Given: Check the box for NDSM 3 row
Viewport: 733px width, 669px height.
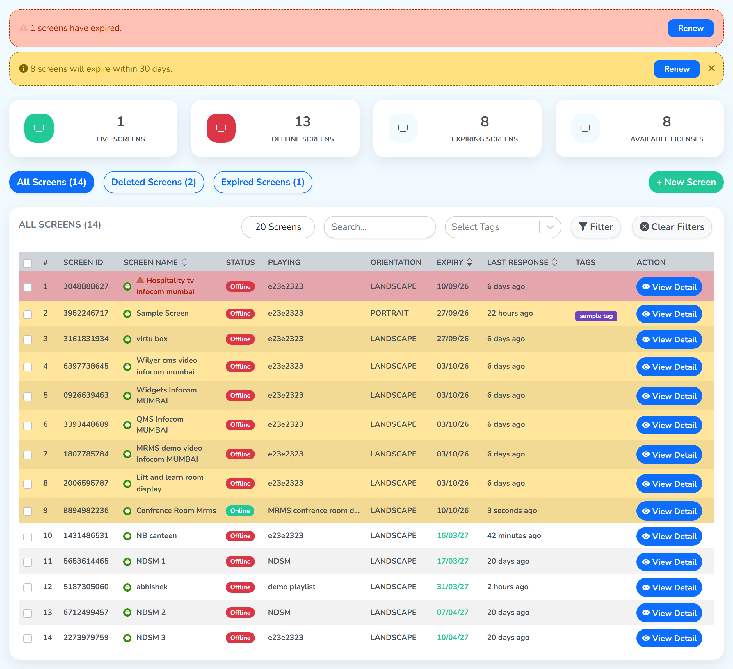Looking at the screenshot, I should tap(28, 638).
